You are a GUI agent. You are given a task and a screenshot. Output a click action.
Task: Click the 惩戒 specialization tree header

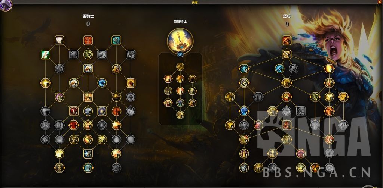[x=287, y=16]
